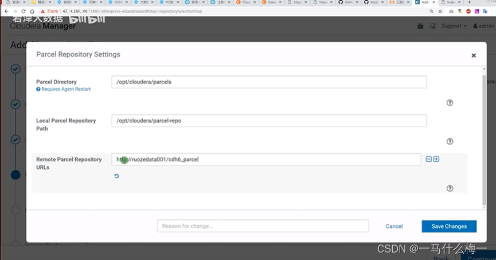Screen dimensions: 496x260
Task: Reset Remote Parcel Repository URLs to default
Action: [x=117, y=176]
